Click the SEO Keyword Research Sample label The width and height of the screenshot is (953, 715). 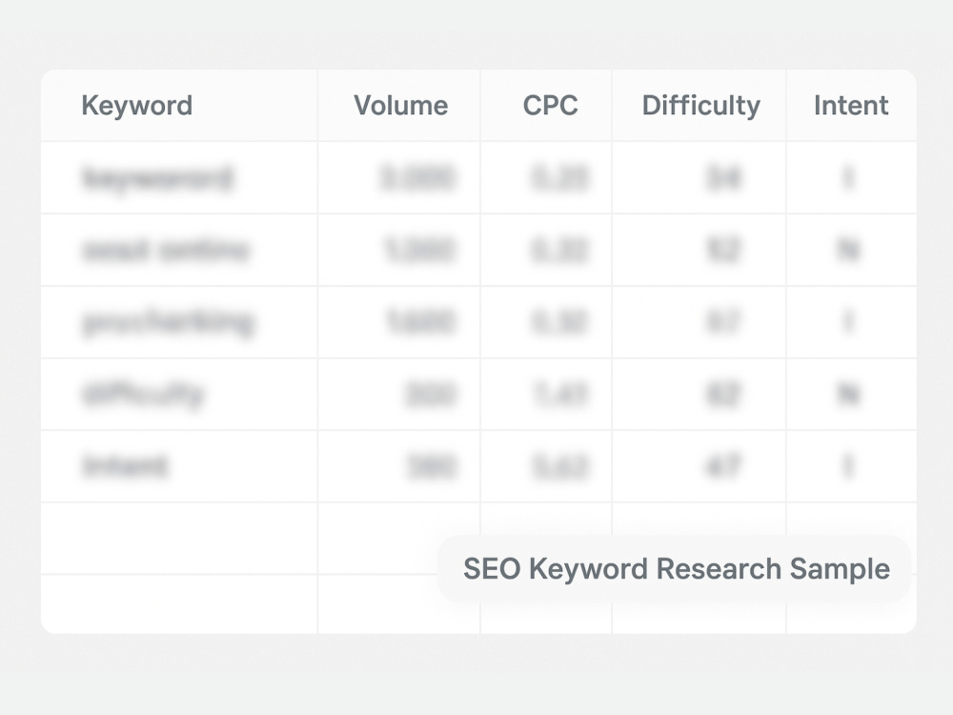click(x=676, y=569)
